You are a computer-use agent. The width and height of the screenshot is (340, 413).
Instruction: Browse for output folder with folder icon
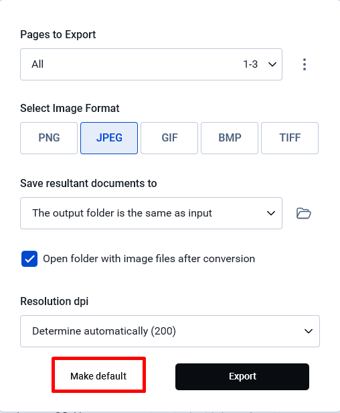tap(304, 213)
